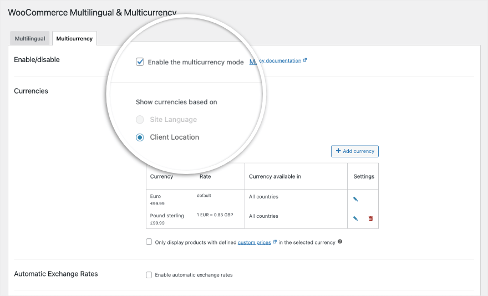Click the external link icon after custom prices

click(274, 242)
